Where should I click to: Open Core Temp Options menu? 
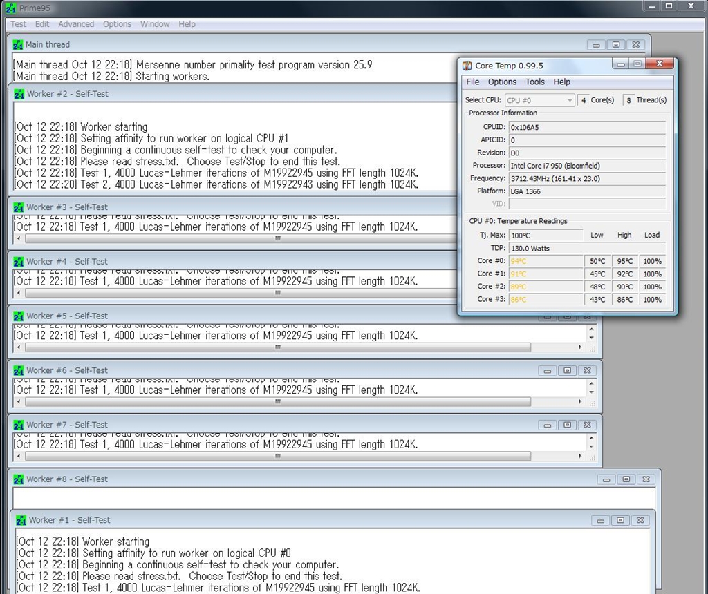pyautogui.click(x=502, y=82)
